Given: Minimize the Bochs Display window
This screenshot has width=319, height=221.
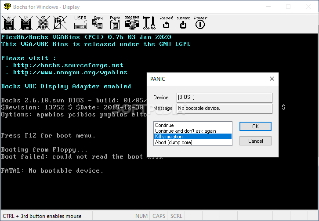Looking at the screenshot, I should [x=268, y=7].
